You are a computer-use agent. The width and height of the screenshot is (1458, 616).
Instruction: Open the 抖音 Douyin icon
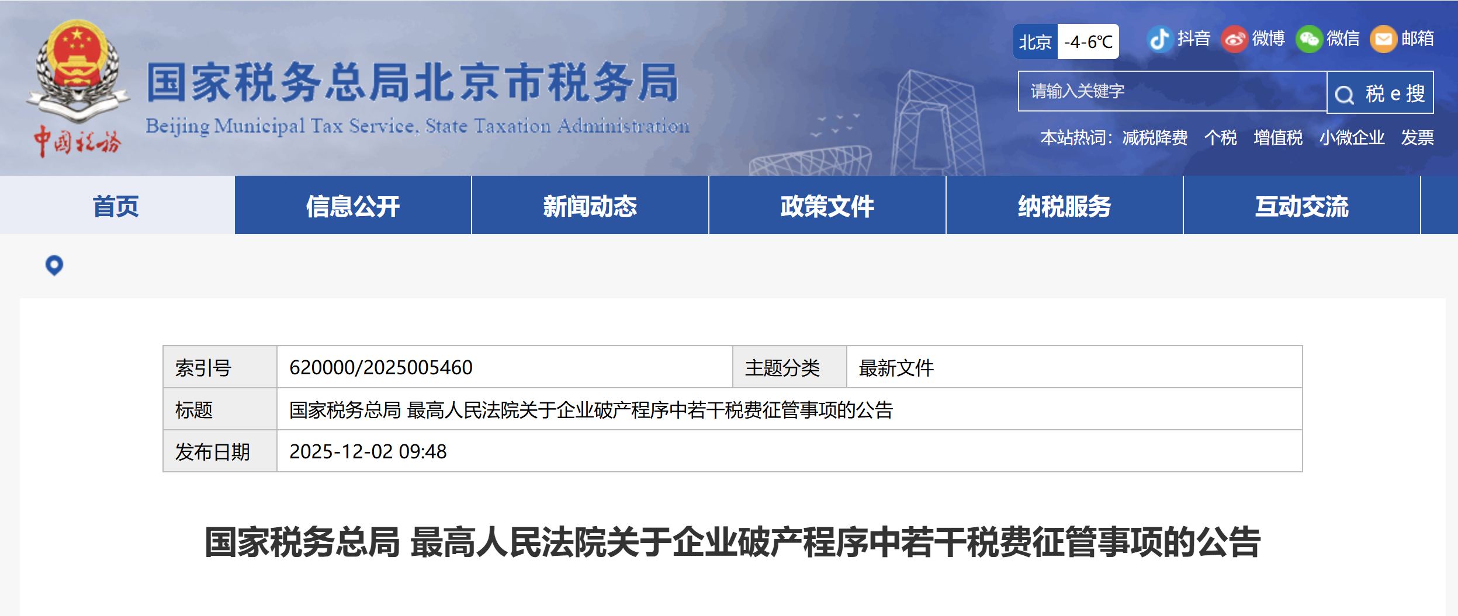(1159, 39)
